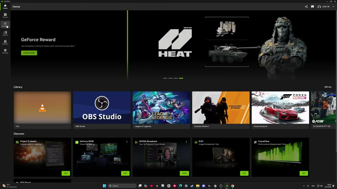Open the Drivers section in sidebar
The width and height of the screenshot is (337, 189).
(5, 15)
